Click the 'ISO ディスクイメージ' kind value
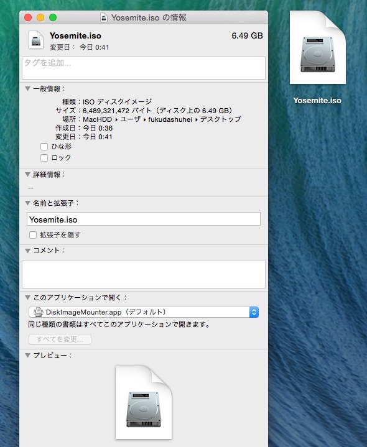Viewport: 367px width, 447px height. click(117, 102)
